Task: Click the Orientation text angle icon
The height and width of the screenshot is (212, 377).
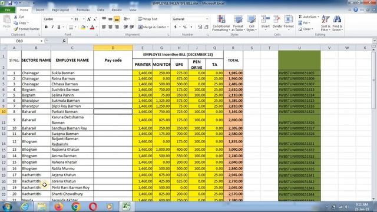Action: [x=125, y=19]
